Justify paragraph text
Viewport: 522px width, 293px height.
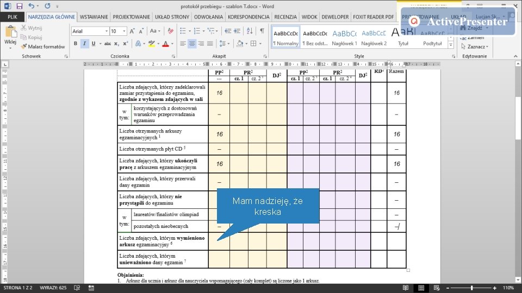[x=210, y=43]
